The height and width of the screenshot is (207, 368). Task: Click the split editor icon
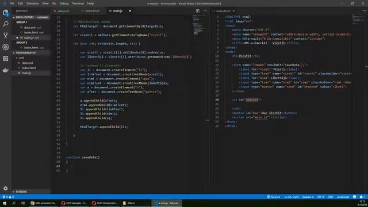(x=198, y=11)
